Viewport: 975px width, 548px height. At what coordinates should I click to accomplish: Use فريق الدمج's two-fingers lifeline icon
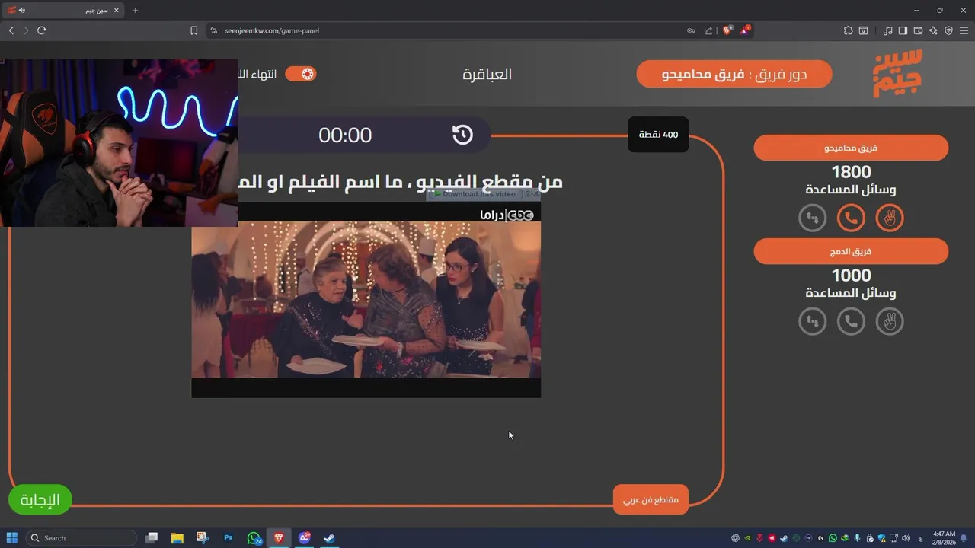point(889,322)
